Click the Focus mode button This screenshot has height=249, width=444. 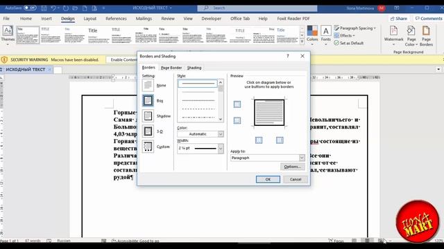[336, 241]
